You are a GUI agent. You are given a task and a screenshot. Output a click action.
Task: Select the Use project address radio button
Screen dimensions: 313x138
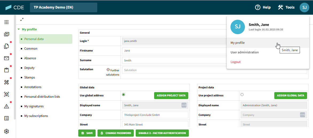(242, 94)
